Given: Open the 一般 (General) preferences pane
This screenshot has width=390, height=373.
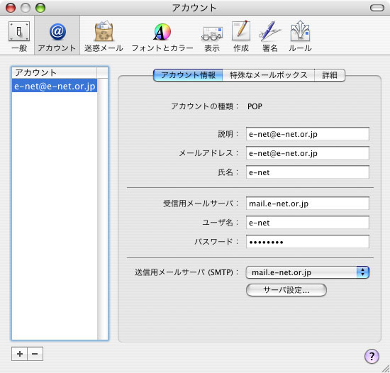Looking at the screenshot, I should [19, 36].
